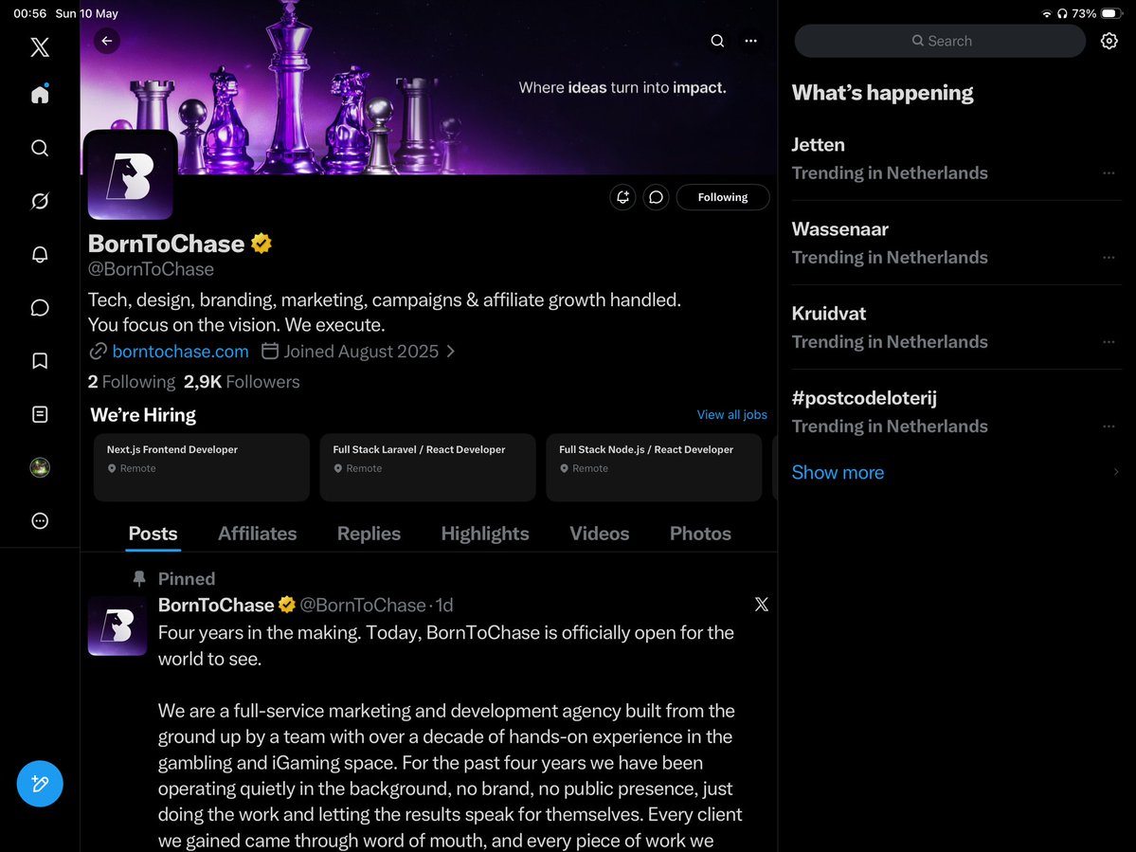
Task: Expand Show more chevron arrow
Action: pos(1116,472)
